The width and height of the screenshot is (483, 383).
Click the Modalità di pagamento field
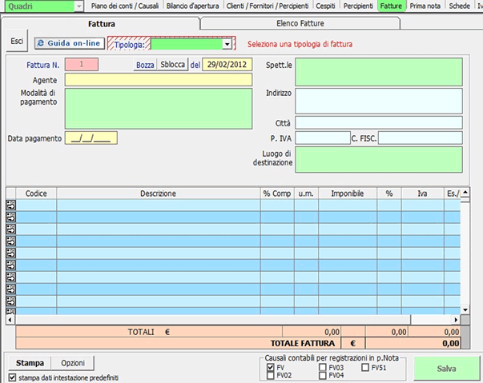[159, 109]
